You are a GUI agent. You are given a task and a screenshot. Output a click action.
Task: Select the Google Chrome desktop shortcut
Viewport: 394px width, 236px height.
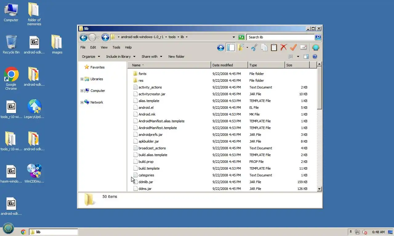(11, 78)
